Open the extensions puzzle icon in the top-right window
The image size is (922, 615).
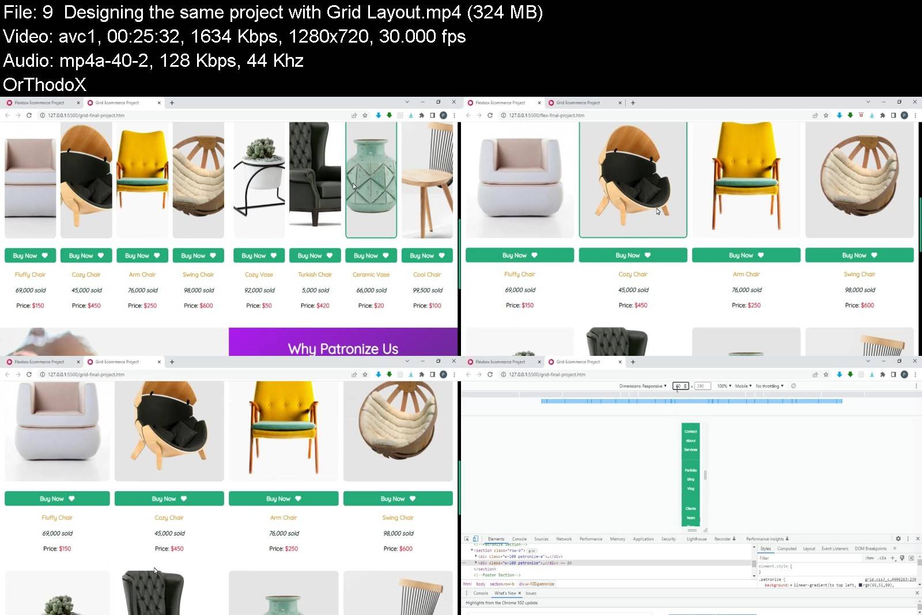882,115
